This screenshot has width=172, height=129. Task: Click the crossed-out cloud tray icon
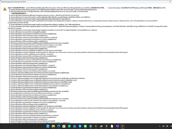[163, 126]
